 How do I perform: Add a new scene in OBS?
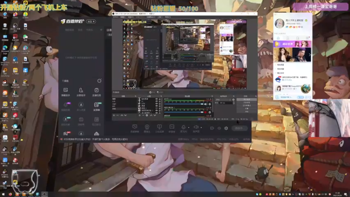point(114,115)
